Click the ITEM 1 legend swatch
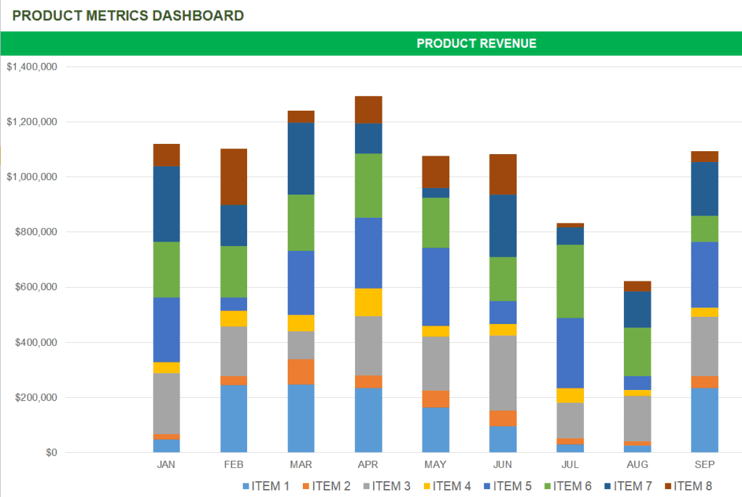Screen dimensions: 742x497 click(x=246, y=486)
